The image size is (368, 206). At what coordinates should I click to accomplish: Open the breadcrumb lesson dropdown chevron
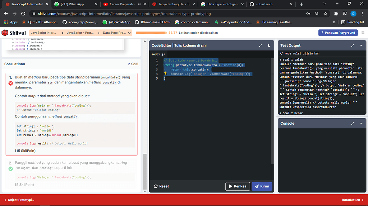[x=129, y=33]
